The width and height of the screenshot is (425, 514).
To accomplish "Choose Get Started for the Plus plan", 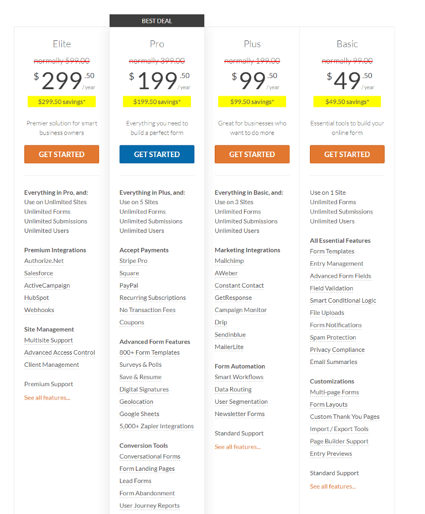I will click(252, 154).
